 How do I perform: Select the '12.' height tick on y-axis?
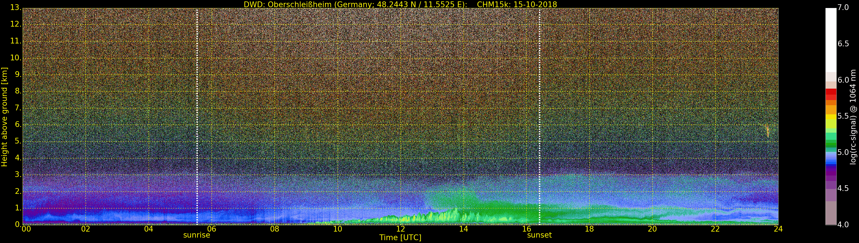pyautogui.click(x=16, y=24)
